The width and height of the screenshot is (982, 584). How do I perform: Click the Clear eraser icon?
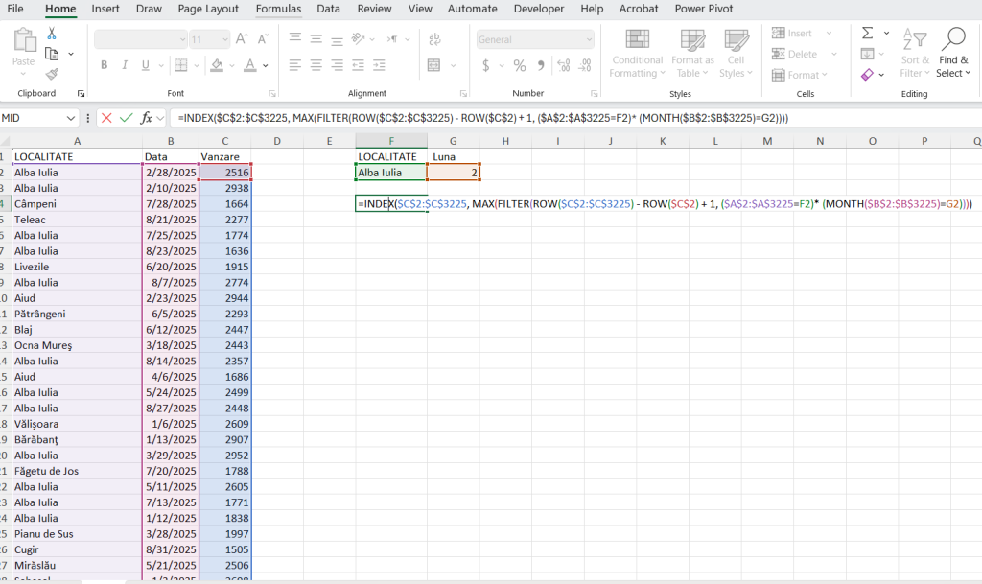coord(867,75)
